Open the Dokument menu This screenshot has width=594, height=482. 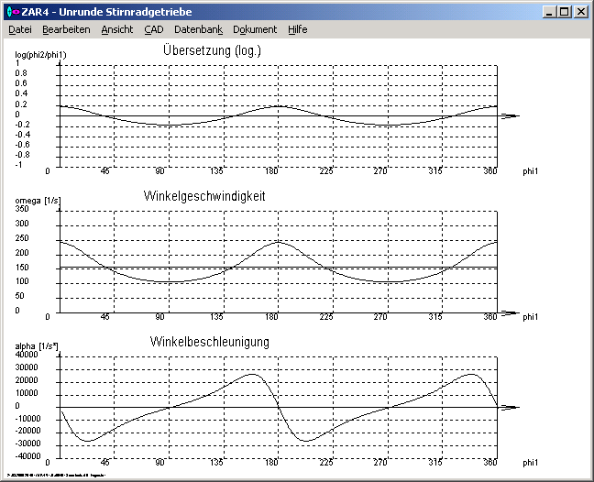tap(255, 29)
